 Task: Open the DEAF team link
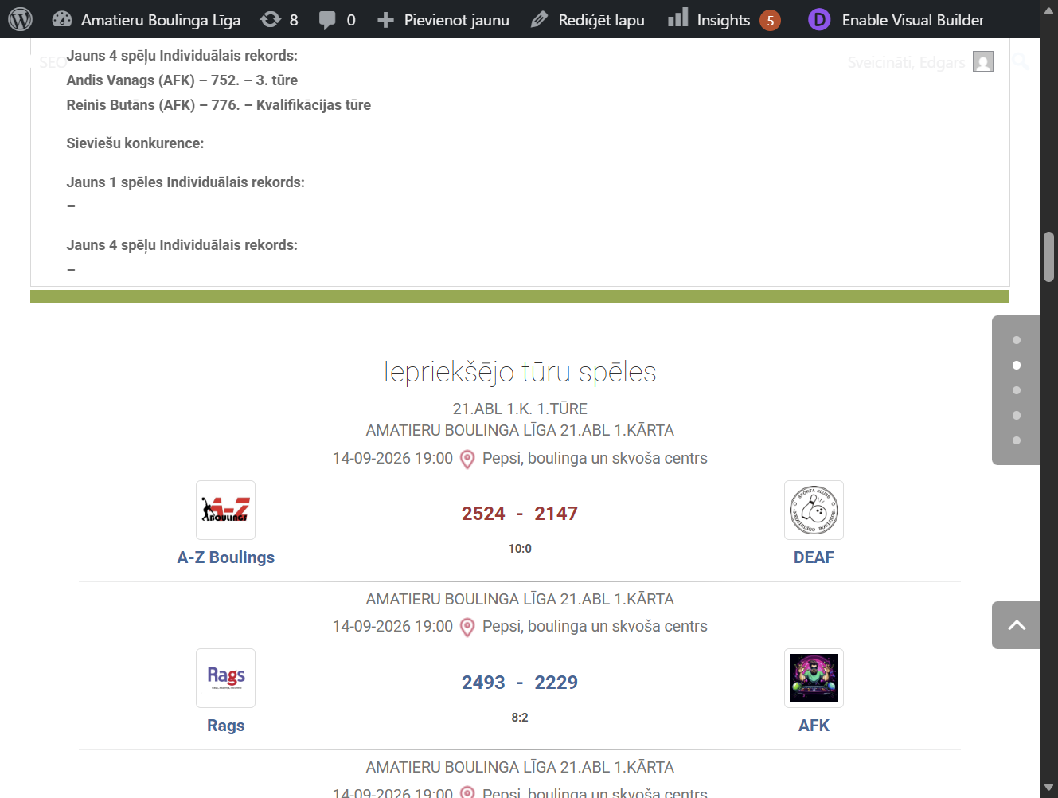pyautogui.click(x=814, y=557)
